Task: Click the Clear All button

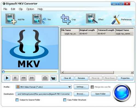Action: [x=67, y=78]
